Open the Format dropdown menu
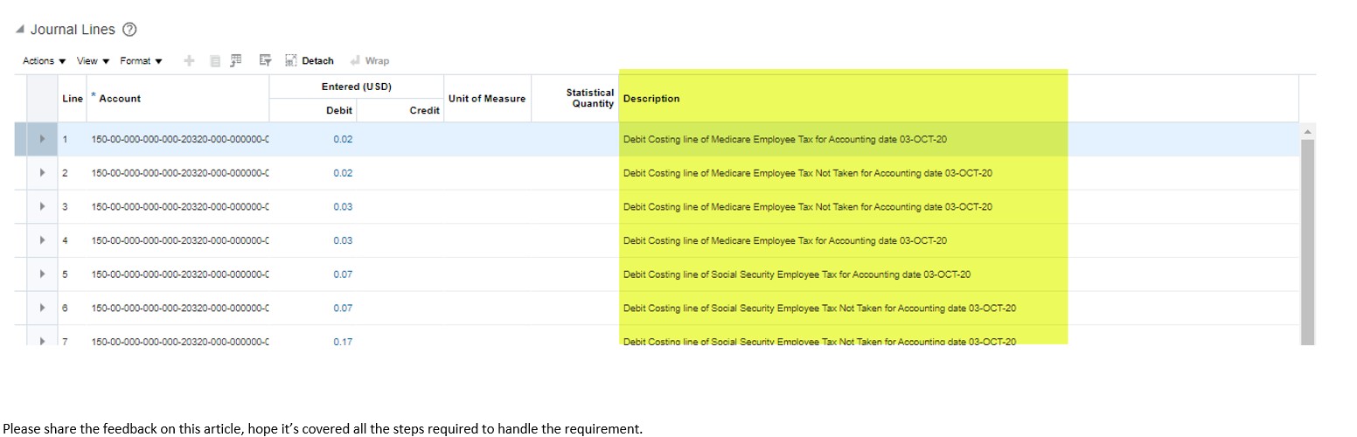1357x437 pixels. (x=141, y=61)
